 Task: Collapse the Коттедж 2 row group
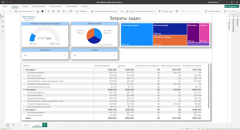click(x=24, y=90)
